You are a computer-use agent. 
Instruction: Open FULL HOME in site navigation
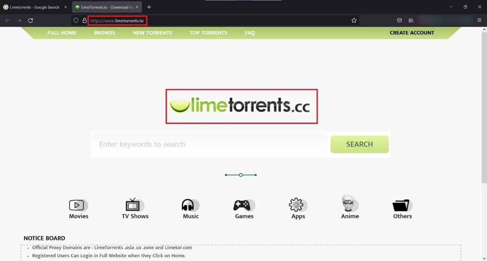(x=62, y=33)
